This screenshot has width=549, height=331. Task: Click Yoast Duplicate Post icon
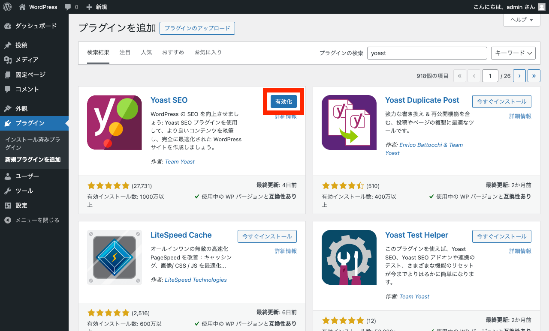click(x=349, y=122)
